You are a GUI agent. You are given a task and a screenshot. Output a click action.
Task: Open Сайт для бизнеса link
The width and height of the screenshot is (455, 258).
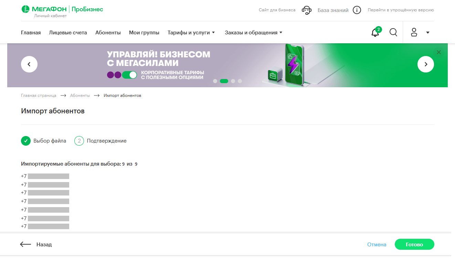[277, 10]
